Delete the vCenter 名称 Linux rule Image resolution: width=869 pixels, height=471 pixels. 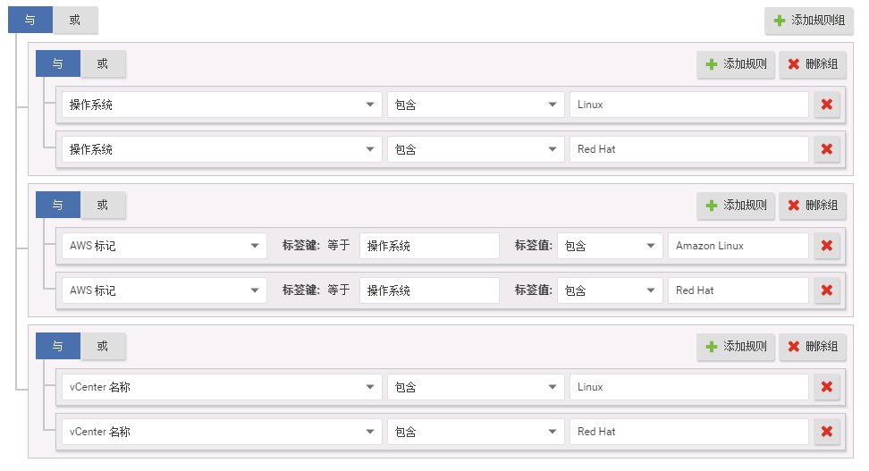826,387
